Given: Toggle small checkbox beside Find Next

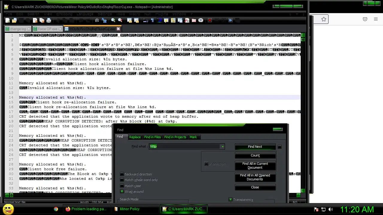Looking at the screenshot, I should click(x=279, y=147).
